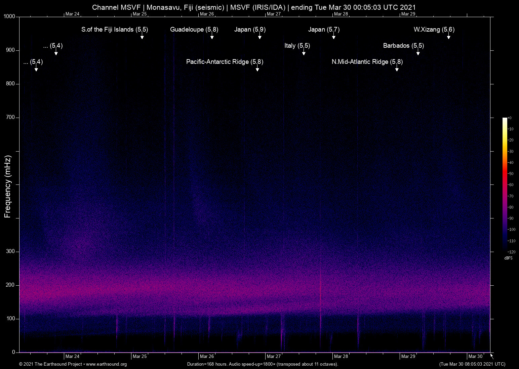
Task: Click the Mar 30 date tick label
Action: point(475,357)
